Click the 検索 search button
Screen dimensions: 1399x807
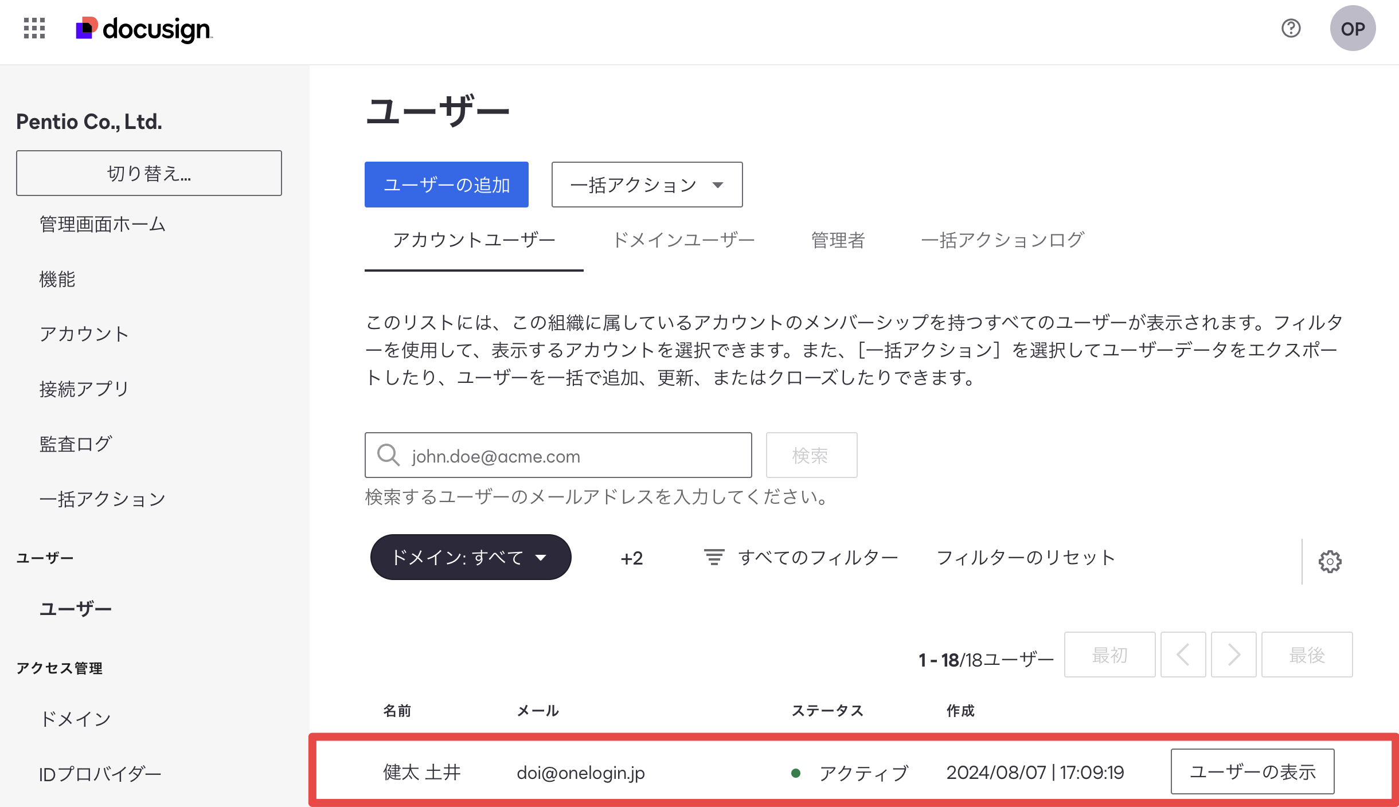812,455
